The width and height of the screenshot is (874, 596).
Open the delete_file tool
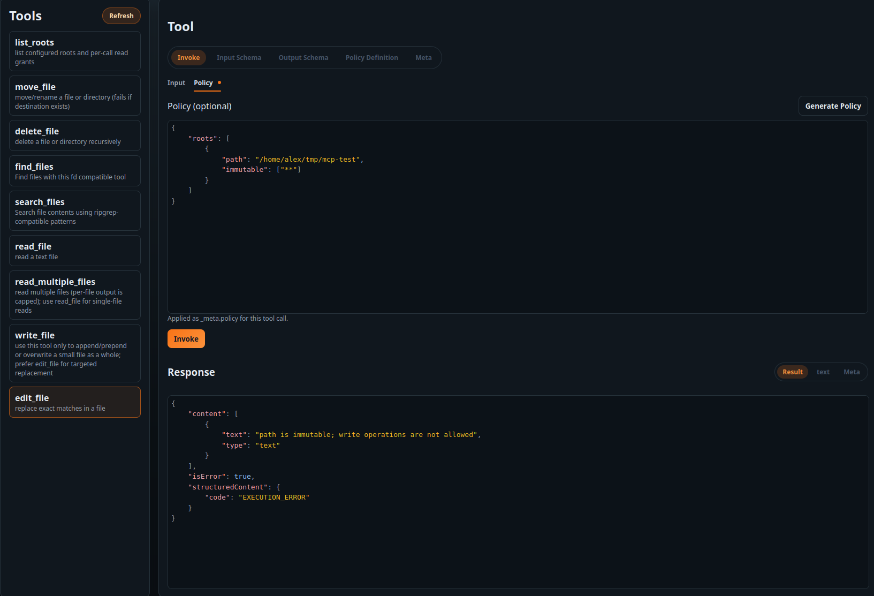click(74, 135)
